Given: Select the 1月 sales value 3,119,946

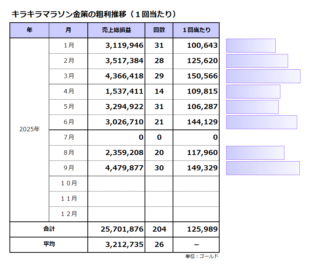Looking at the screenshot, I should coord(124,46).
